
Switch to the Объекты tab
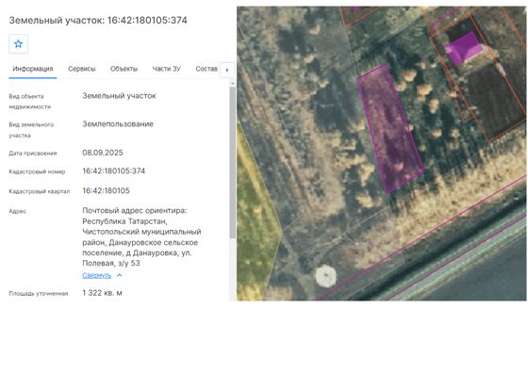[124, 69]
